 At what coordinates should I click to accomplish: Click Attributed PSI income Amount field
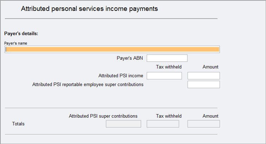point(203,76)
